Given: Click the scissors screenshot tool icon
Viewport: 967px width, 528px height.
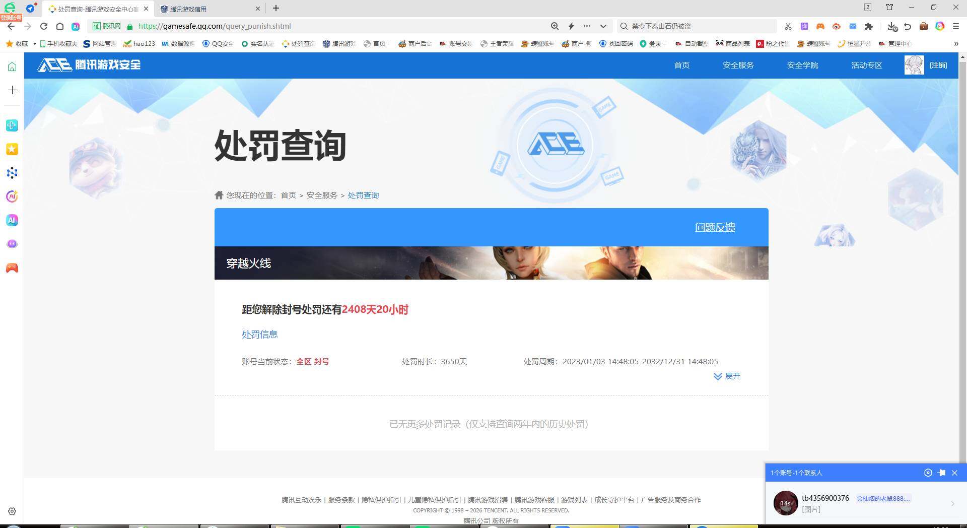Looking at the screenshot, I should 788,26.
